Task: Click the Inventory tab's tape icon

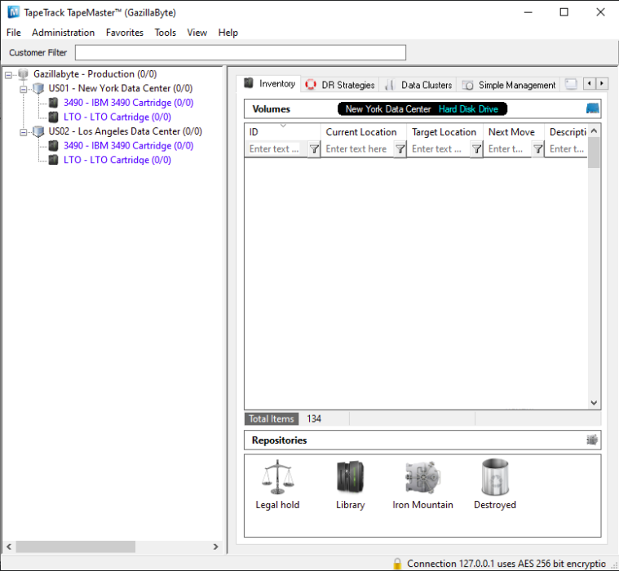Action: pos(248,83)
